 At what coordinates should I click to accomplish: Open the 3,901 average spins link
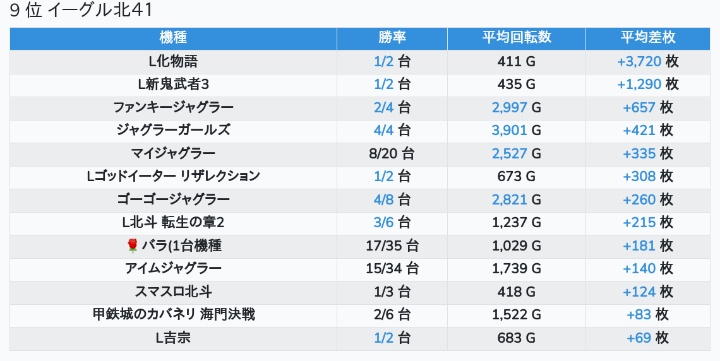click(509, 130)
